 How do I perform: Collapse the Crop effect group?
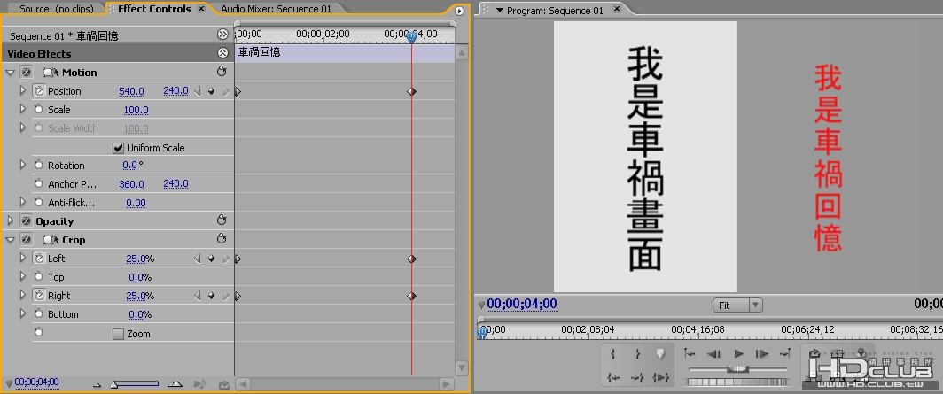10,240
